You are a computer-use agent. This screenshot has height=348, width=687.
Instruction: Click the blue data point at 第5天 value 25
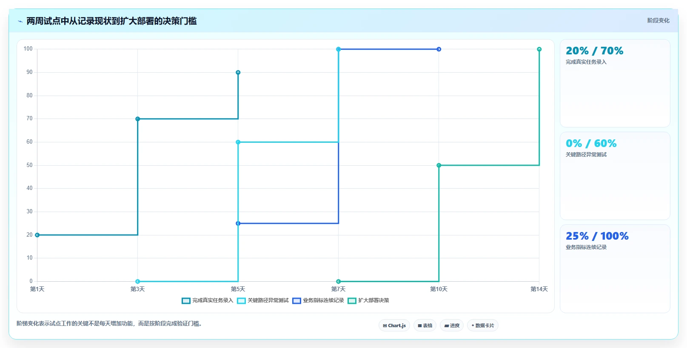238,224
